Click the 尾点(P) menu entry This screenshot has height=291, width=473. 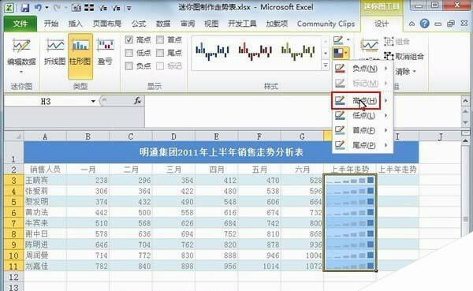coord(363,145)
